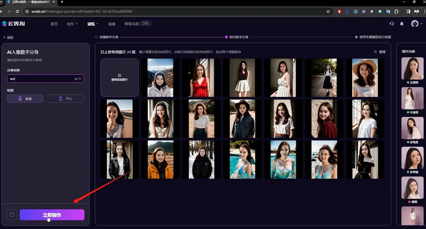Select the straw hat photo

tap(365, 78)
